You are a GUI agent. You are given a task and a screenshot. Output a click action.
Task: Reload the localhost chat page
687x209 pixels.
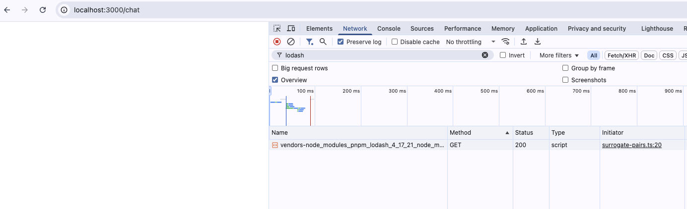(43, 10)
